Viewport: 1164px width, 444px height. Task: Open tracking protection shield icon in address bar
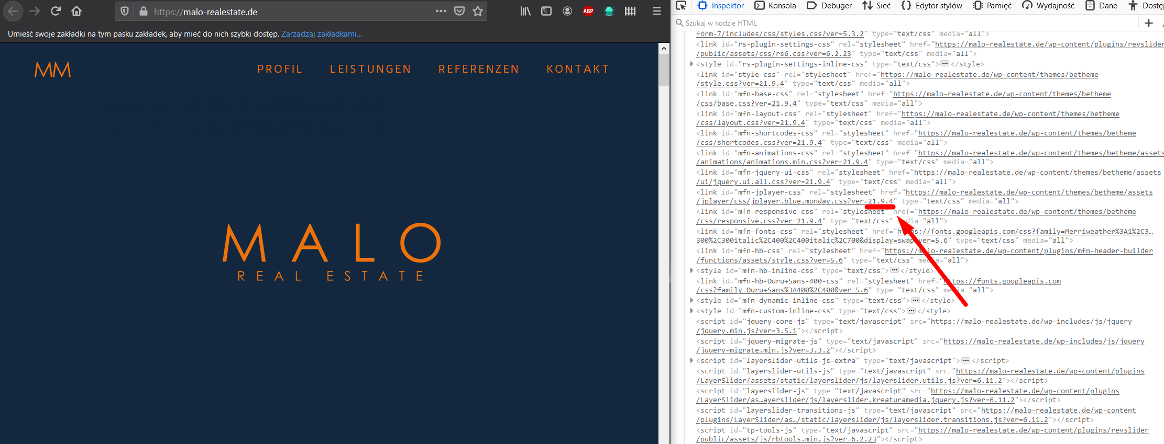click(125, 11)
